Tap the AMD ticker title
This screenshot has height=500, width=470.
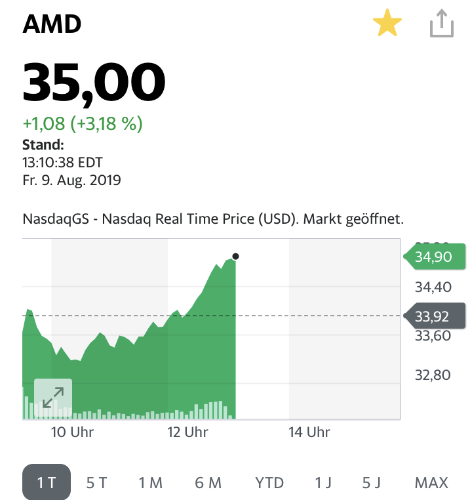(x=52, y=24)
